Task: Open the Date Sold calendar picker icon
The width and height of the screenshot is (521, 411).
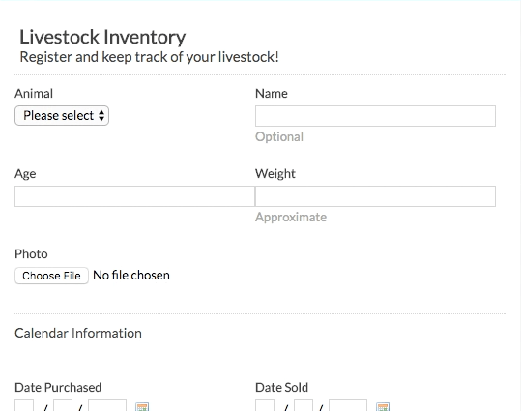Action: tap(383, 407)
